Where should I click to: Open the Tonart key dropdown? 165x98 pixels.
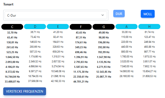[x=56, y=15]
